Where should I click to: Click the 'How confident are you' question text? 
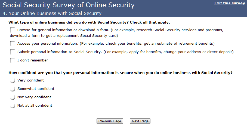[121, 73]
